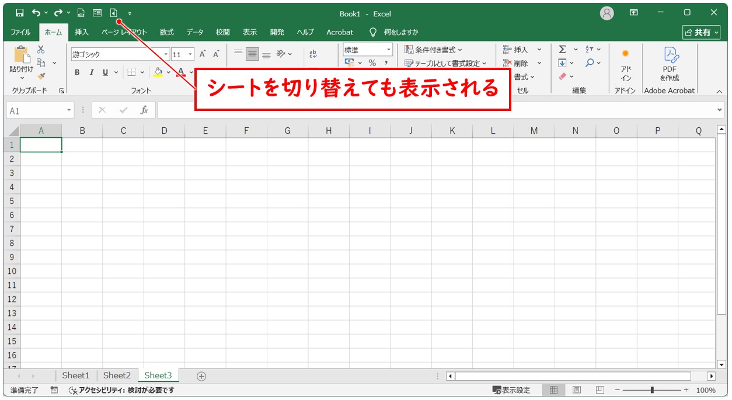Screen dimensions: 732x400
Task: Toggle italic formatting
Action: click(x=91, y=72)
